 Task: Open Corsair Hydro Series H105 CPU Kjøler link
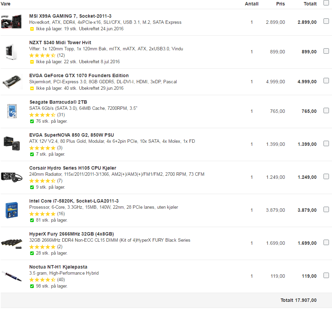73,168
